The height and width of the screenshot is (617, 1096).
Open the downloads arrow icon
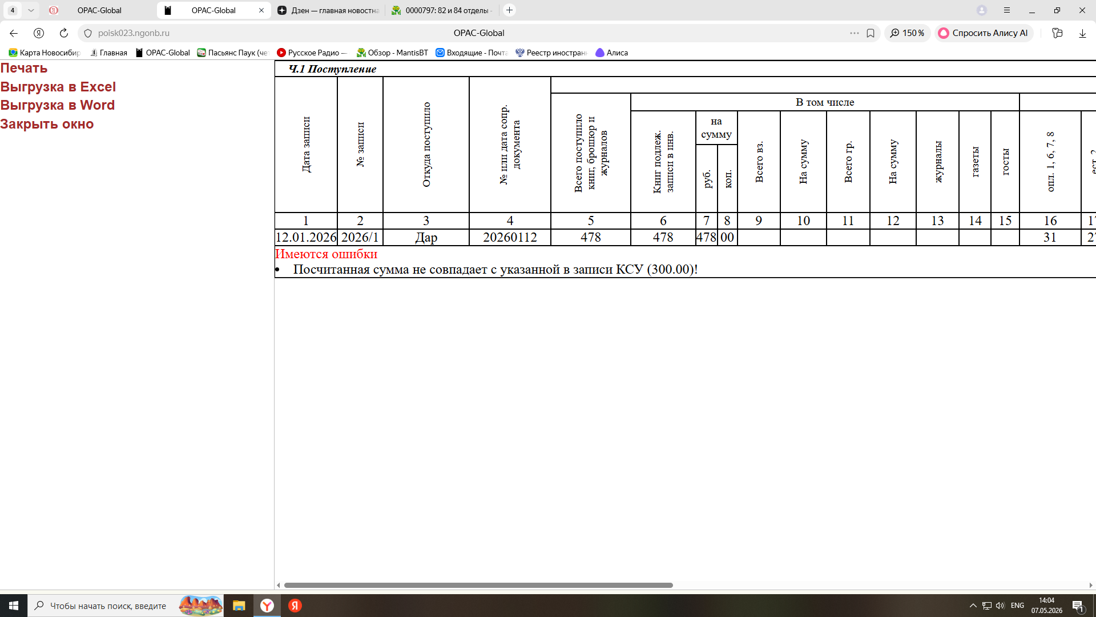coord(1082,33)
